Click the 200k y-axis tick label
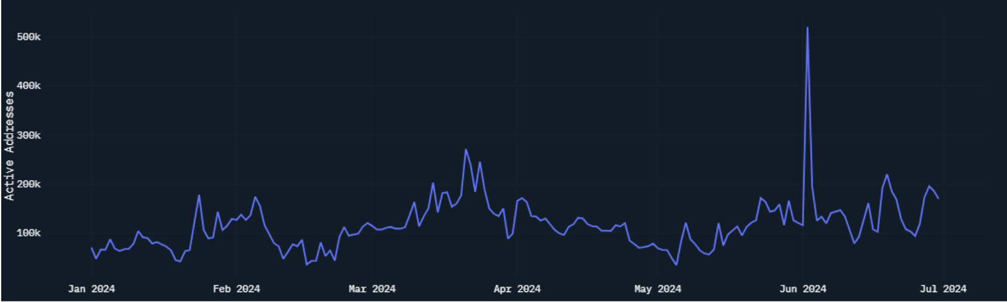 (x=28, y=184)
